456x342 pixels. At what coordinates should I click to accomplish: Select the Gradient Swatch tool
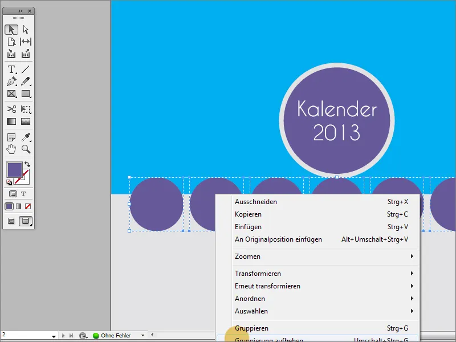click(11, 121)
